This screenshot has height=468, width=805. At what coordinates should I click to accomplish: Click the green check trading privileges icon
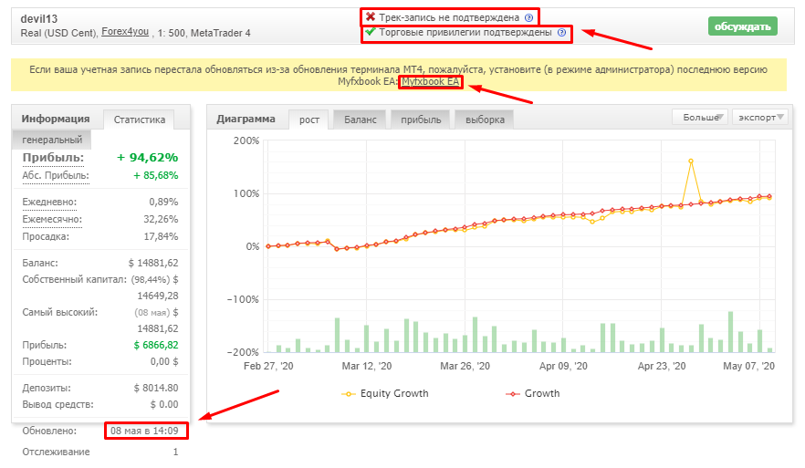pos(371,32)
